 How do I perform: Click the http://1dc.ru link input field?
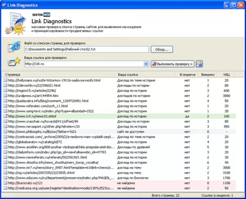[x=84, y=64]
